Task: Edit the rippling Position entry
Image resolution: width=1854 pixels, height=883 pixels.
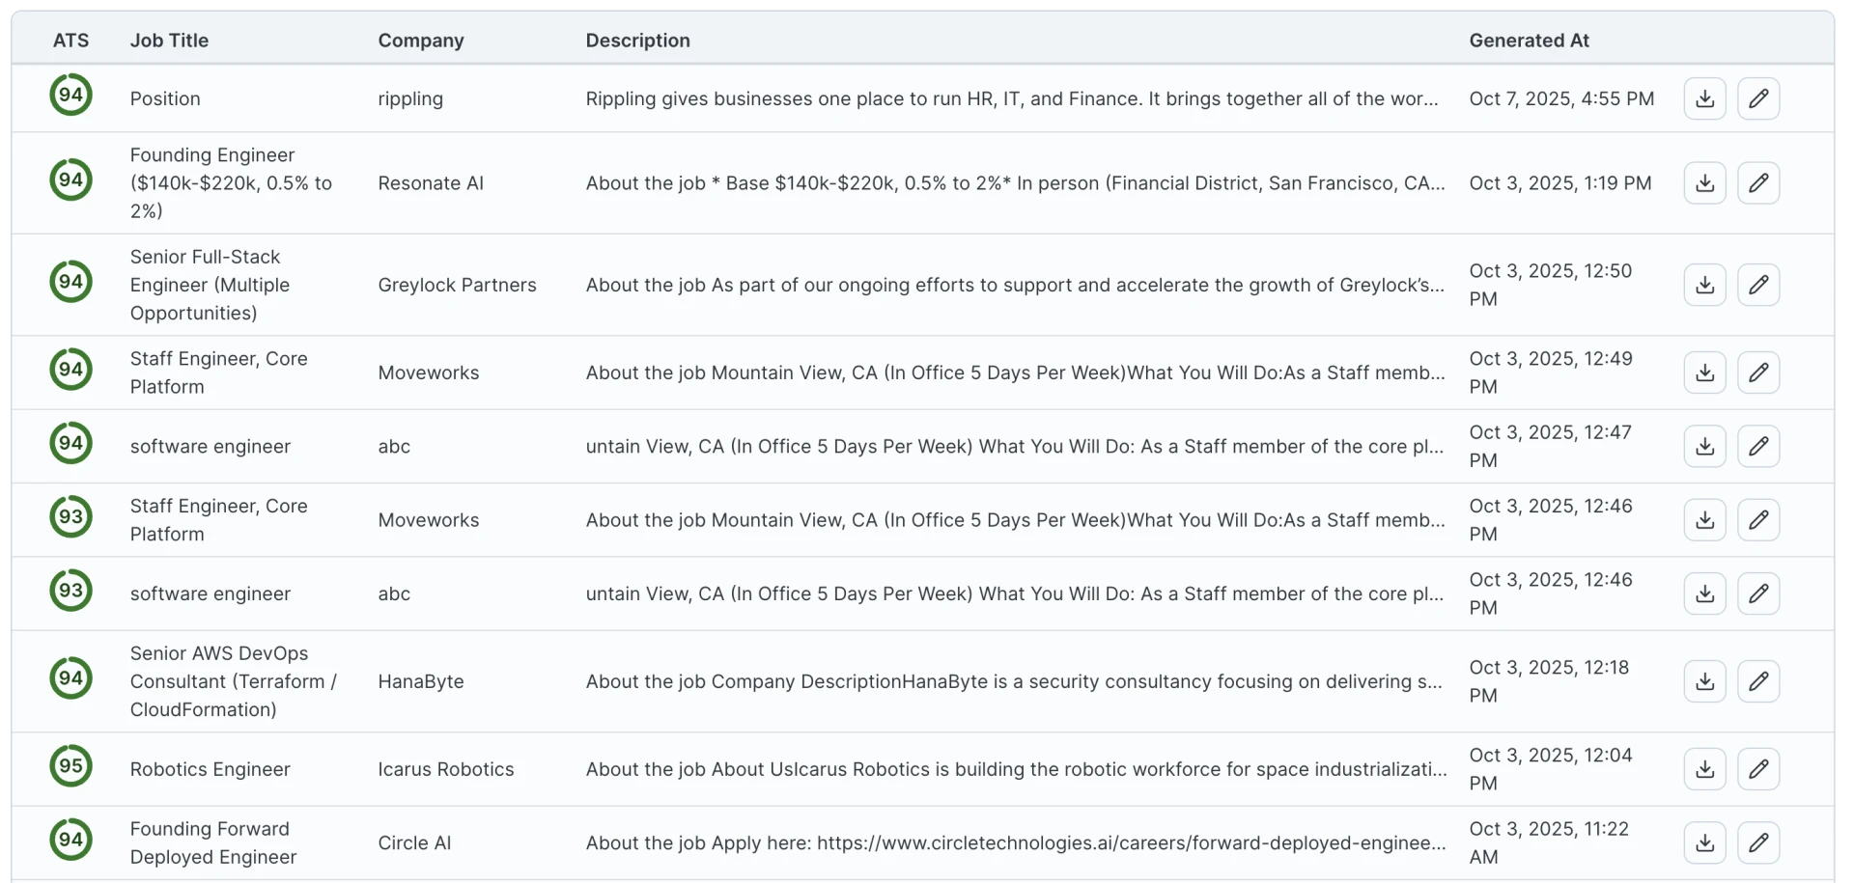Action: pos(1758,98)
